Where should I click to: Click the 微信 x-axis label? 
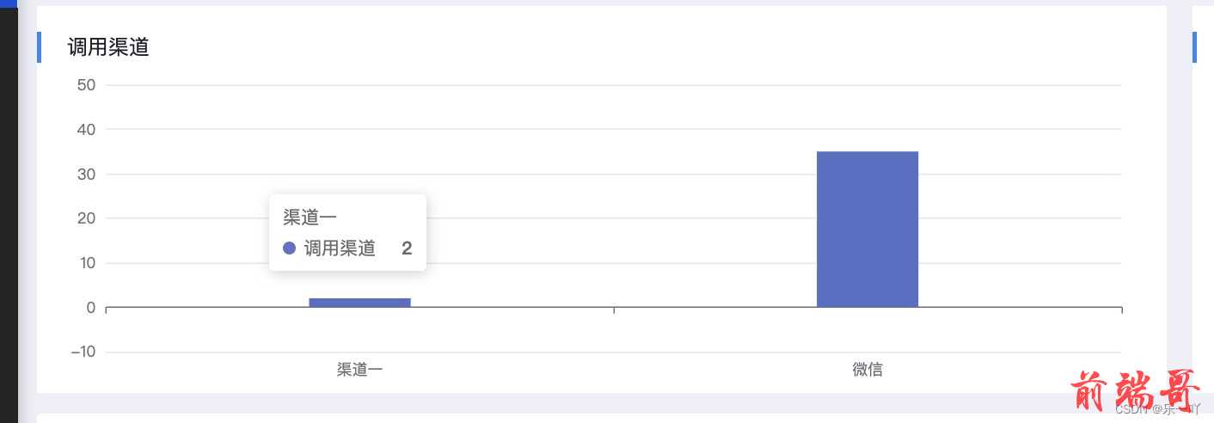click(868, 370)
